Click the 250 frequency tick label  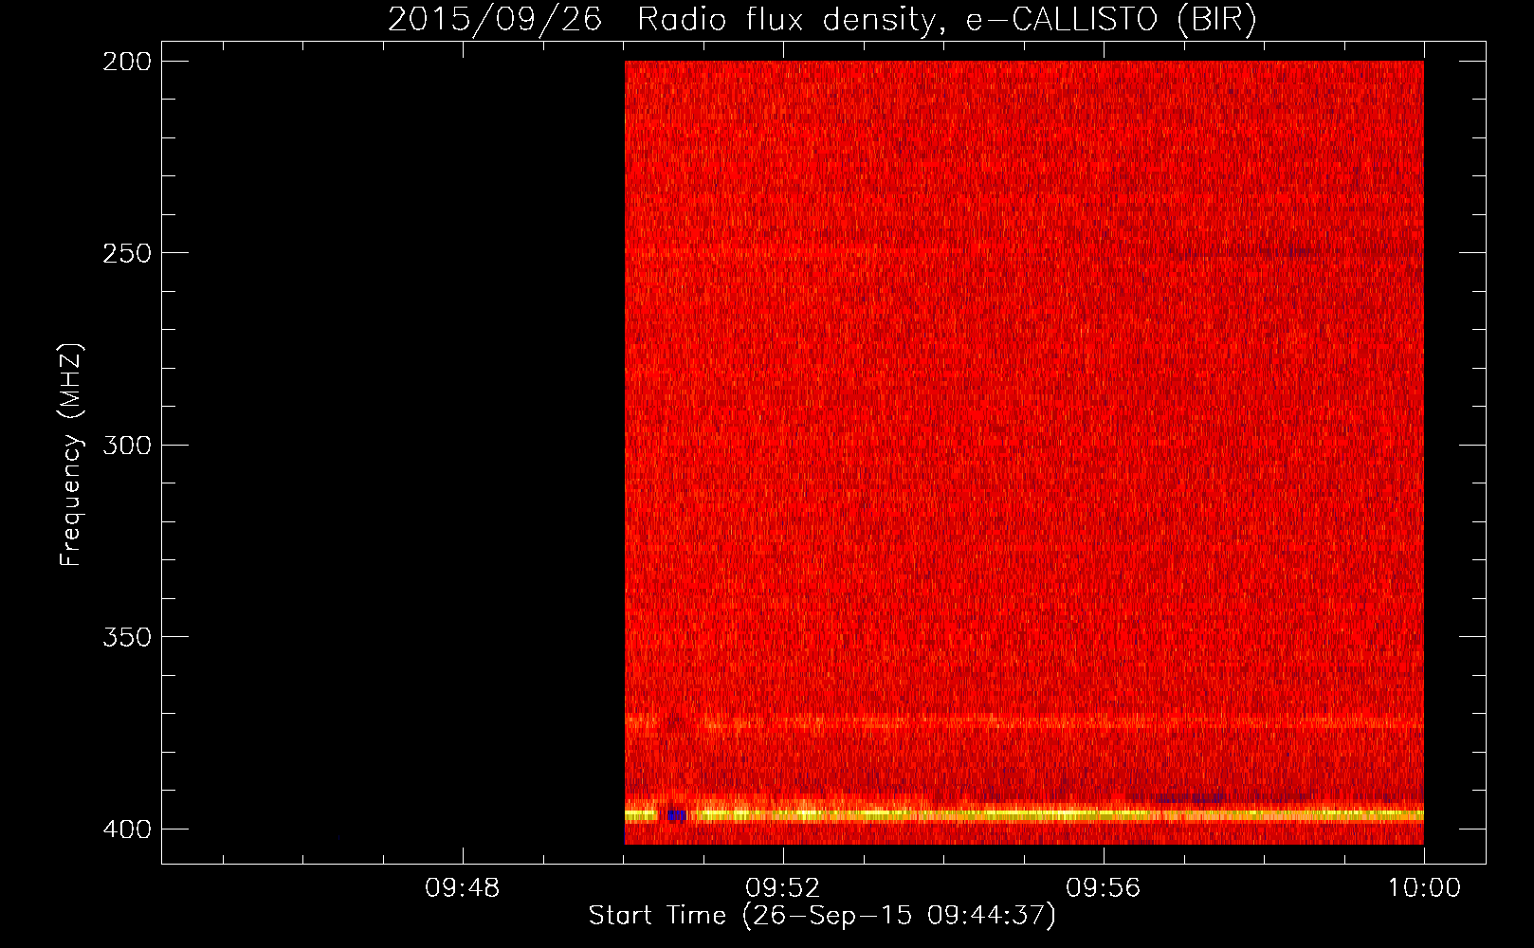tap(126, 253)
